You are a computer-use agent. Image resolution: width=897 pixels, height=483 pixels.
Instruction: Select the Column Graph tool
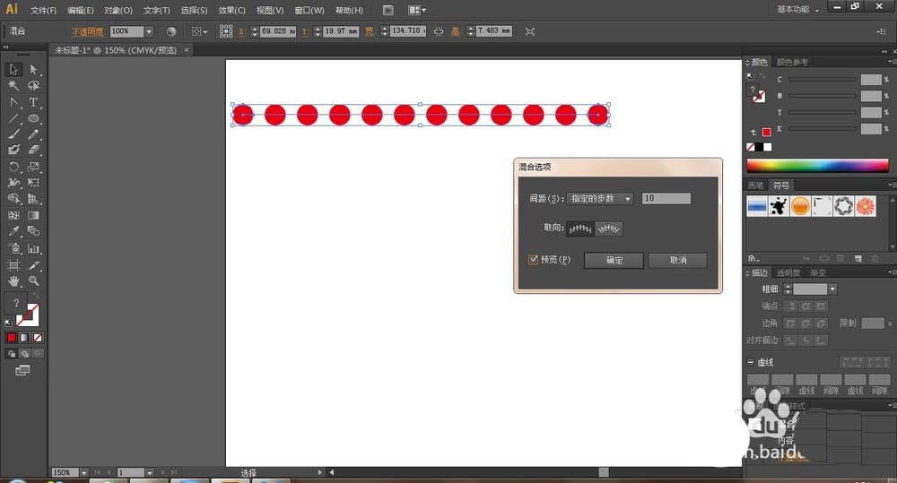coord(34,248)
